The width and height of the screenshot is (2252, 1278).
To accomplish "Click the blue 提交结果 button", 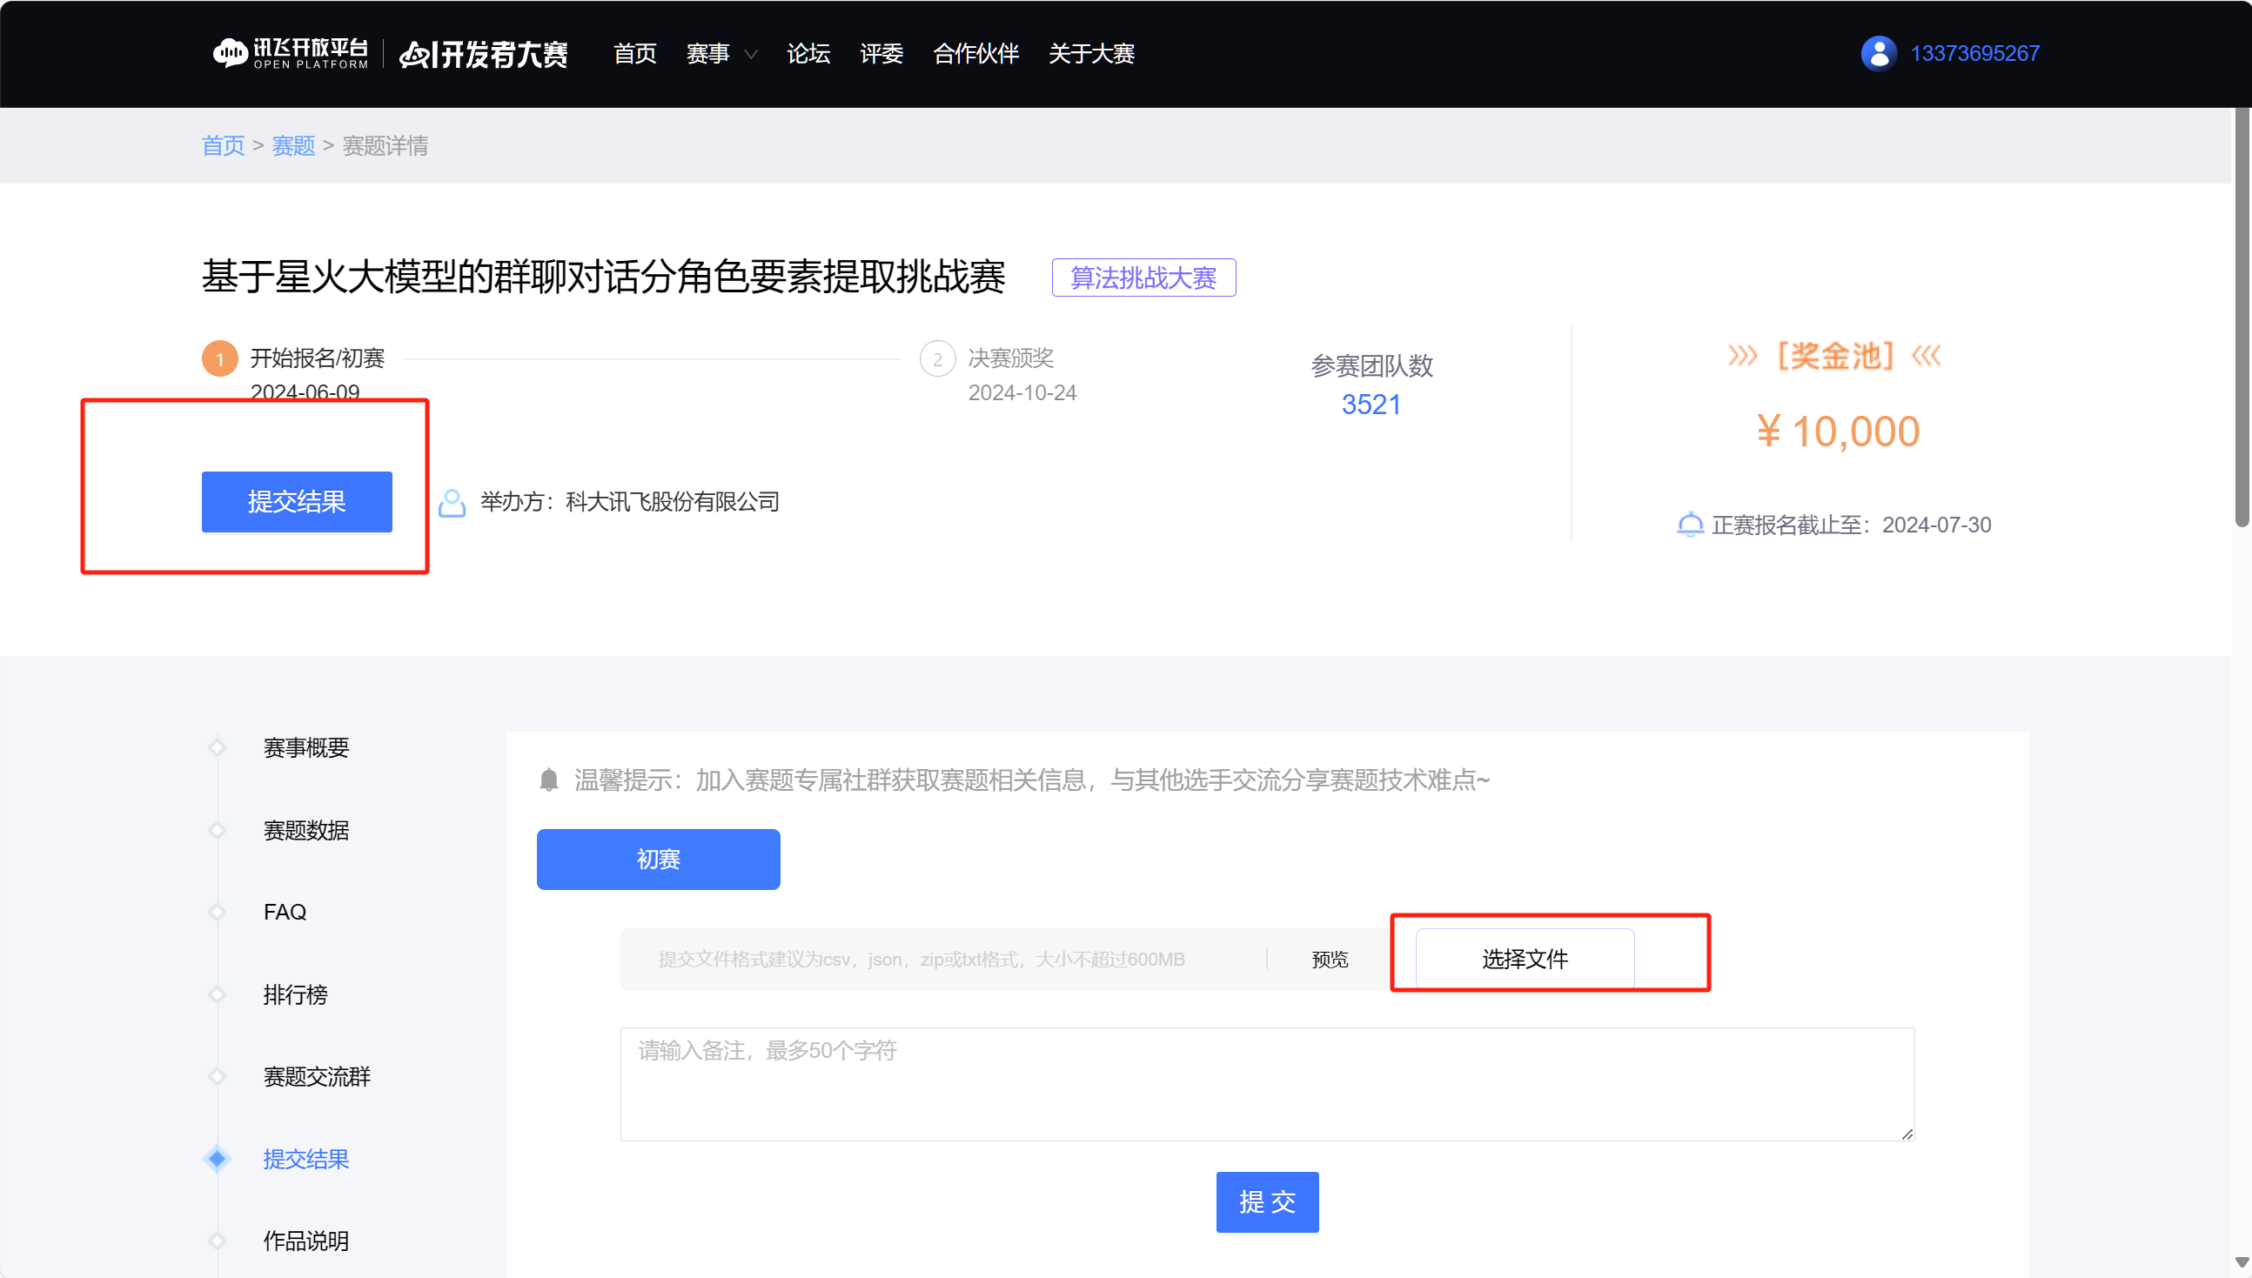I will click(297, 502).
